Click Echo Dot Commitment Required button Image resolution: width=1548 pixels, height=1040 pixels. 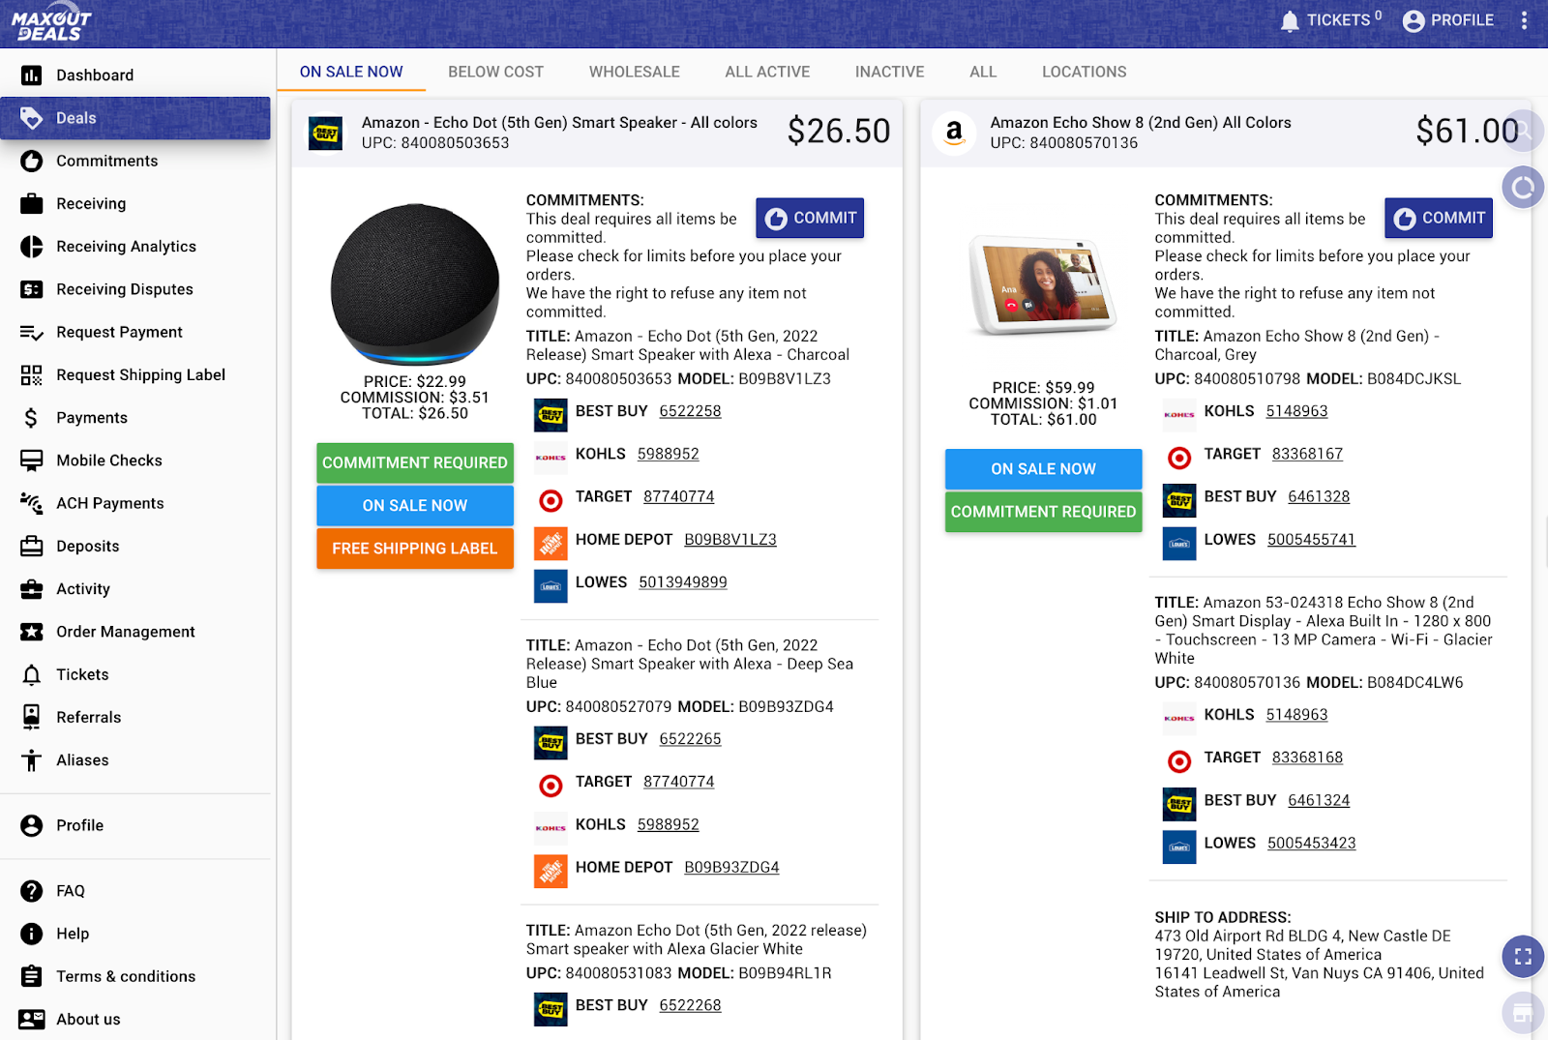point(415,462)
